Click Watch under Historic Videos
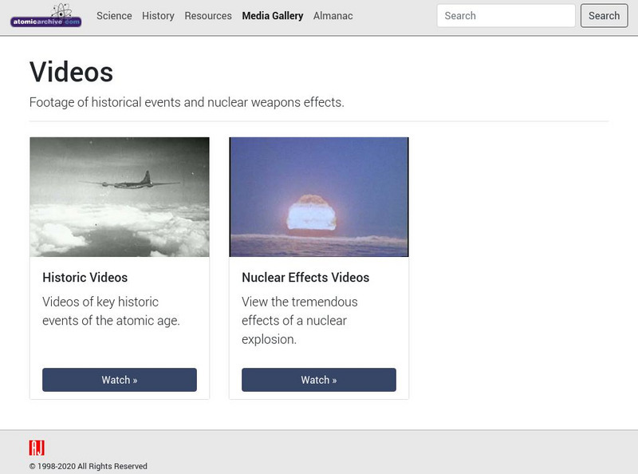The image size is (638, 474). tap(119, 380)
